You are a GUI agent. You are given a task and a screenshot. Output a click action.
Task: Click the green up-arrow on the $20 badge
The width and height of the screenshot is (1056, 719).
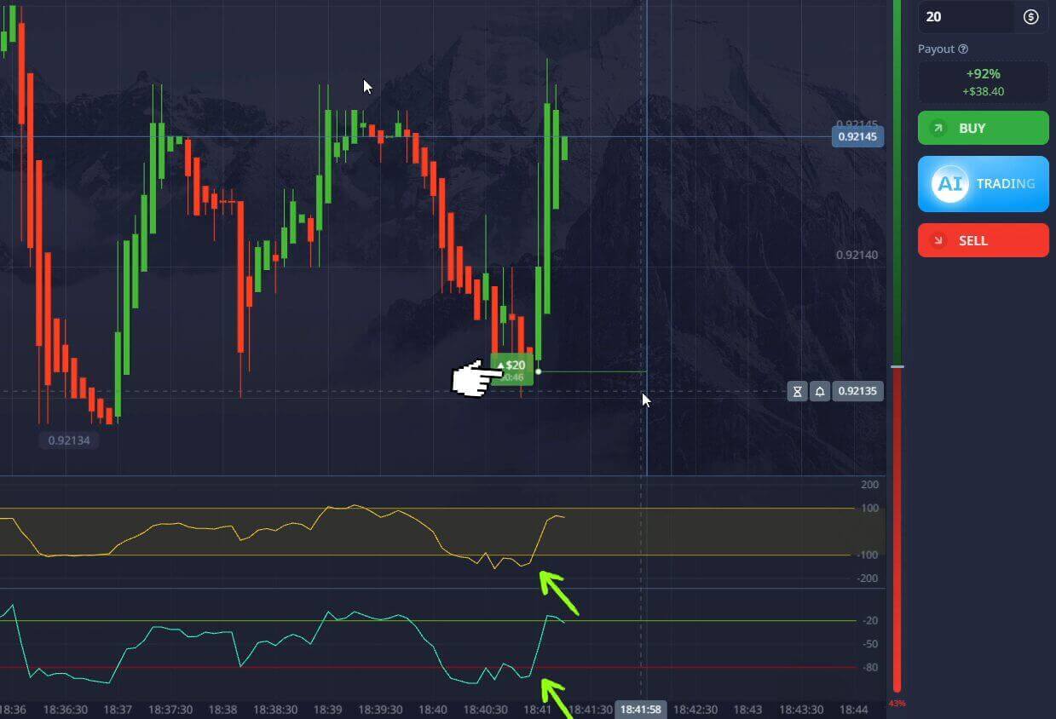[500, 364]
